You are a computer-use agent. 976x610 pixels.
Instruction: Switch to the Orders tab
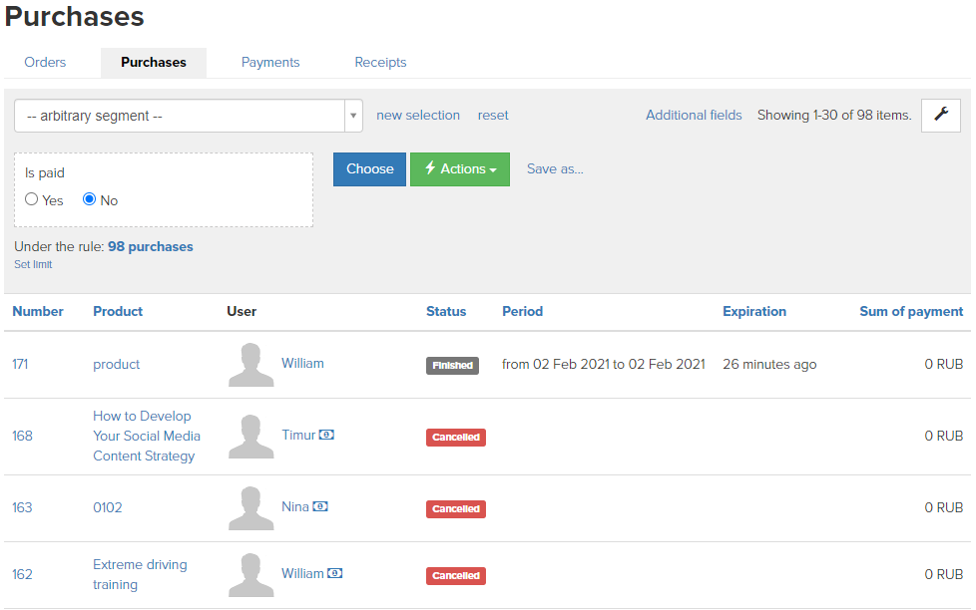pos(45,62)
